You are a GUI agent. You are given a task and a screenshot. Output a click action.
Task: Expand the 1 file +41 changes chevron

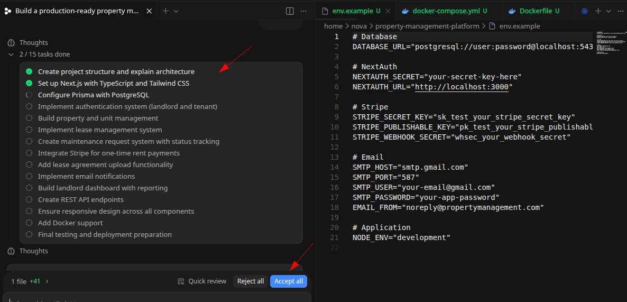click(x=47, y=281)
